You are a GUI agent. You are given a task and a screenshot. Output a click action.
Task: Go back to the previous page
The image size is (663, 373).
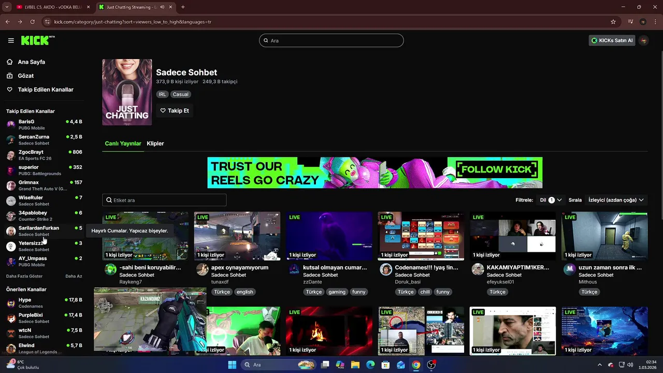pyautogui.click(x=7, y=22)
